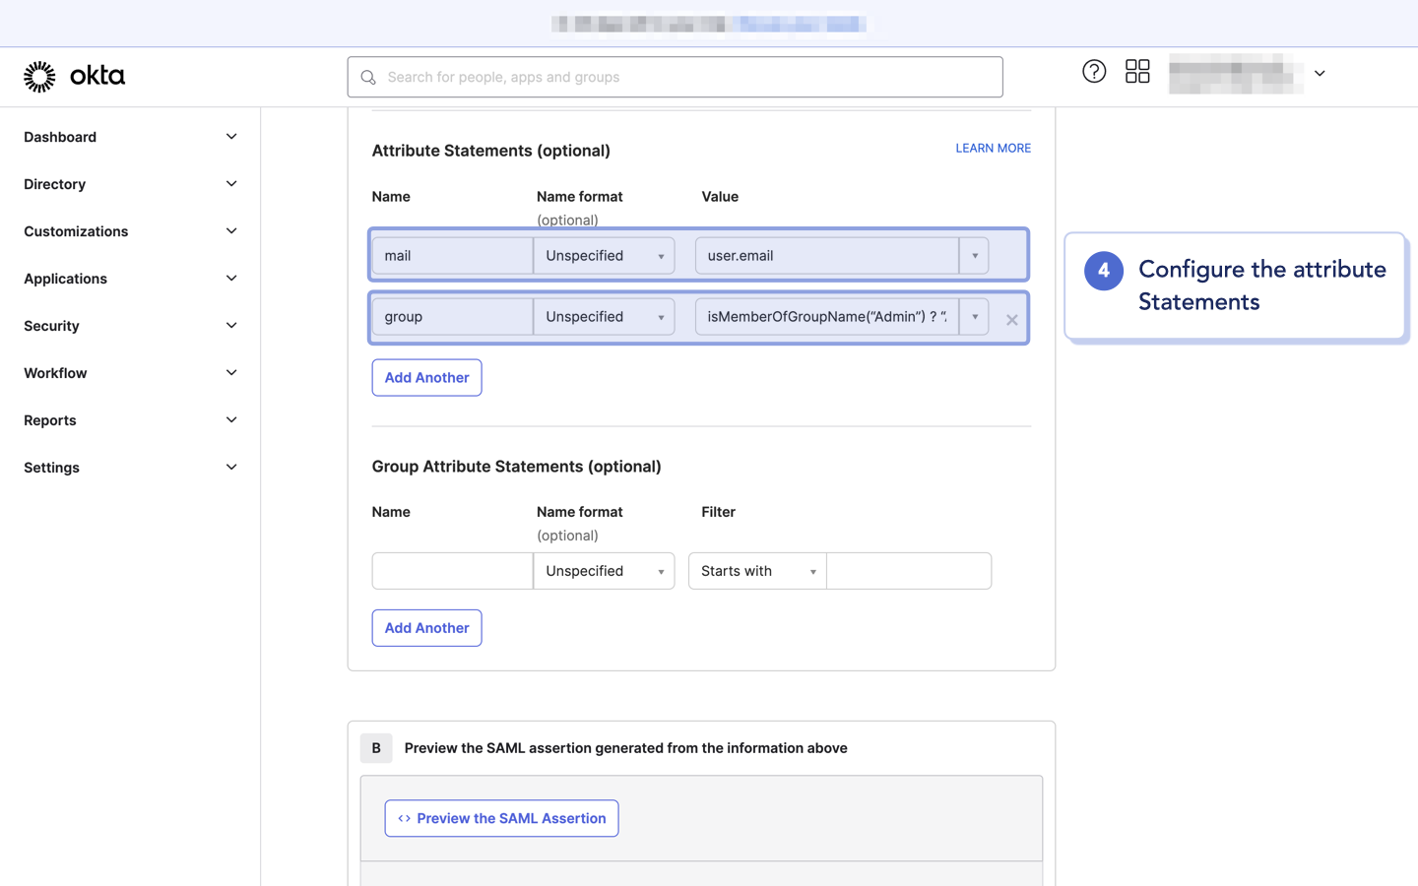This screenshot has width=1418, height=886.
Task: Open the Starts with filter dropdown
Action: tap(813, 571)
